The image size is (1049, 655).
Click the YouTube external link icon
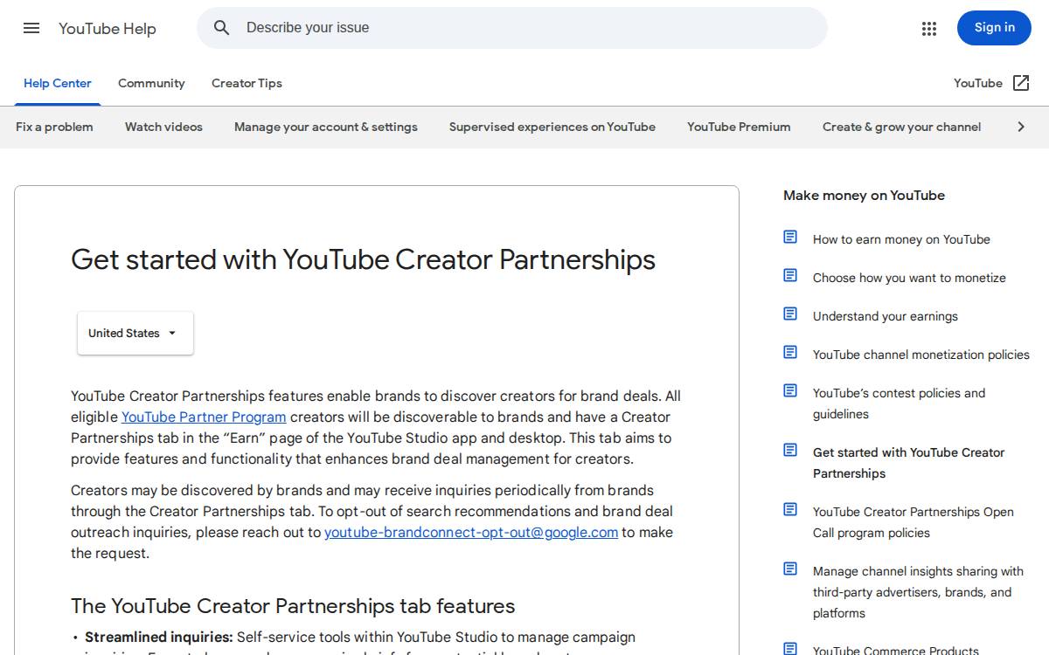click(x=1021, y=83)
